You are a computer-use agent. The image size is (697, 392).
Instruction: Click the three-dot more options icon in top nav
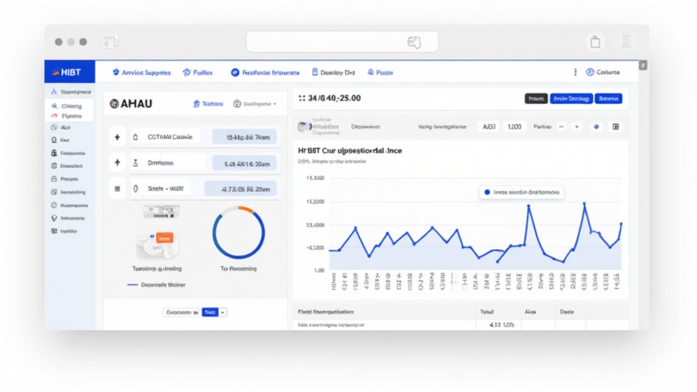coord(576,72)
